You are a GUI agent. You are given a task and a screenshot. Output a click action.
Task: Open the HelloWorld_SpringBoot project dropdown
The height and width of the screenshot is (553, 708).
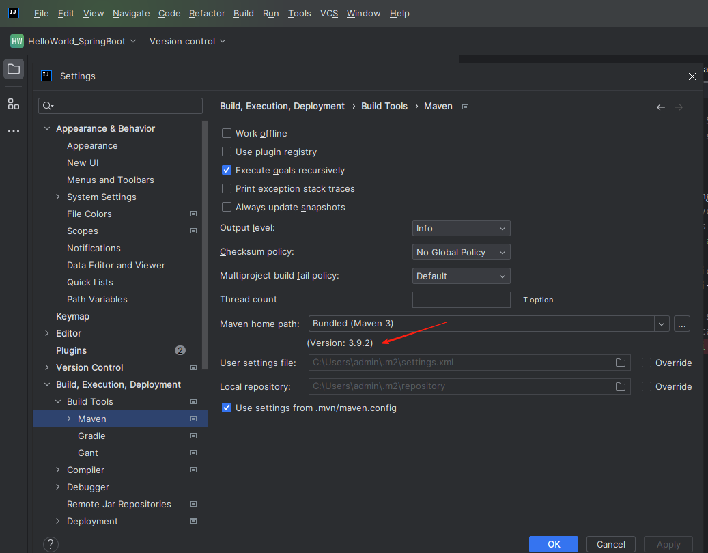82,41
